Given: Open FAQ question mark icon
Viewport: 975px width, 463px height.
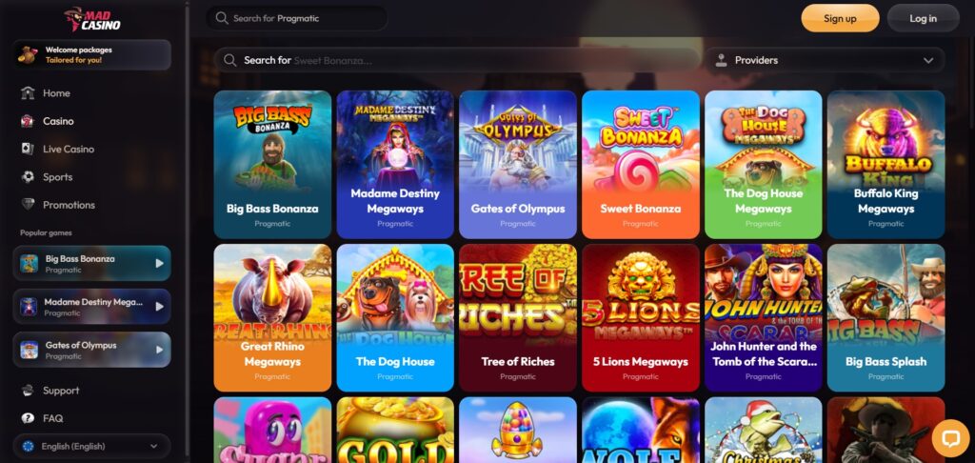Looking at the screenshot, I should coord(28,418).
